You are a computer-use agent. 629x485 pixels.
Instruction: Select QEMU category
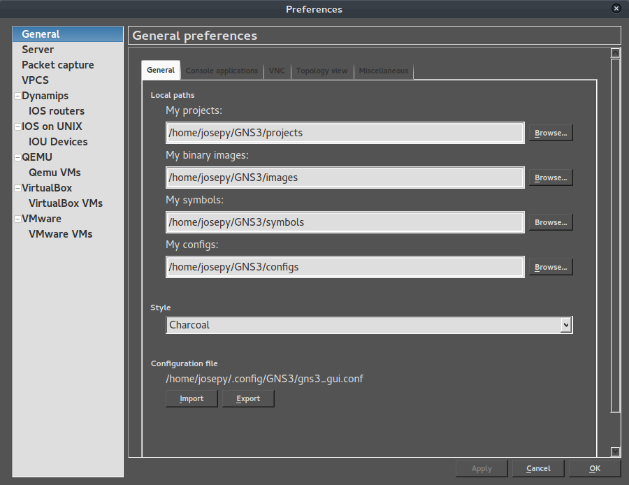(x=37, y=157)
